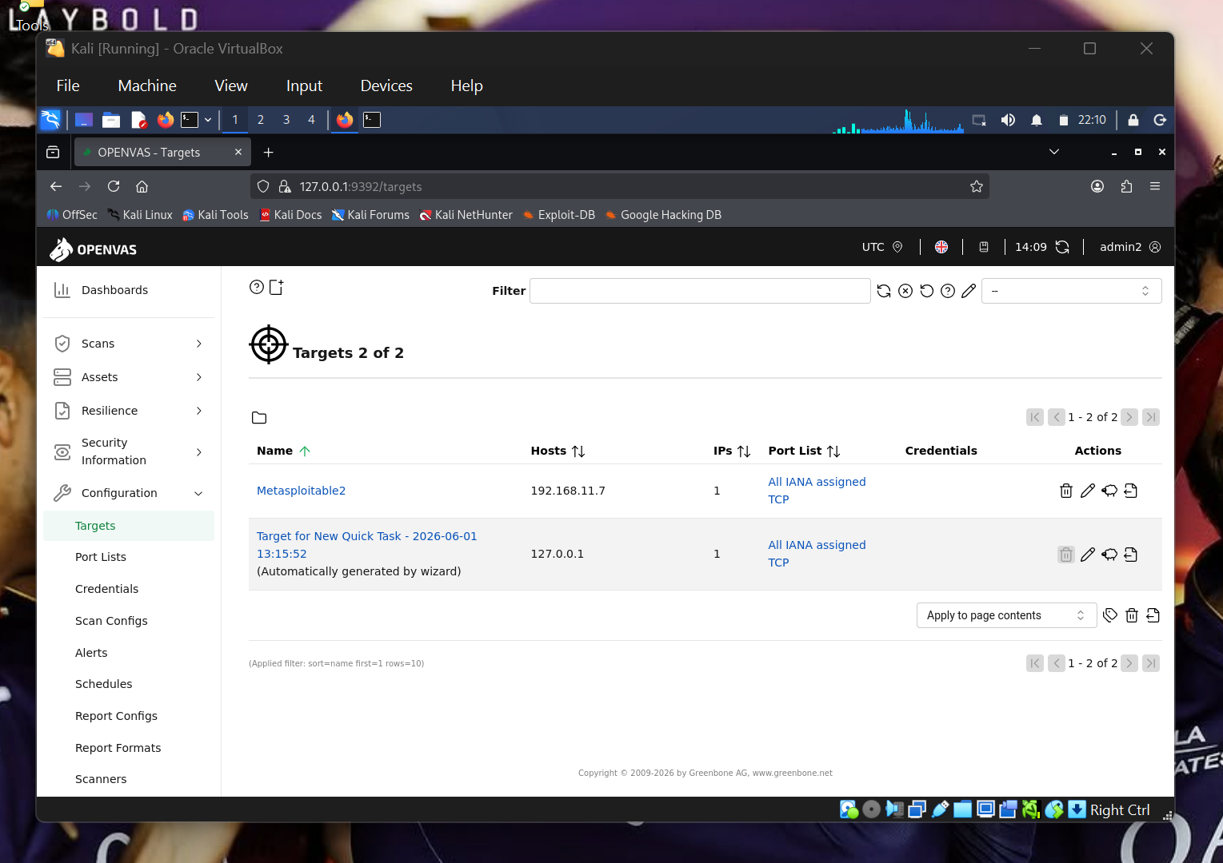Screen dimensions: 1223x863
Task: Trash page contents using bulk trashcan icon
Action: tap(1132, 615)
